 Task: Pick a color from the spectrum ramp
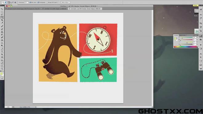[x=186, y=47]
